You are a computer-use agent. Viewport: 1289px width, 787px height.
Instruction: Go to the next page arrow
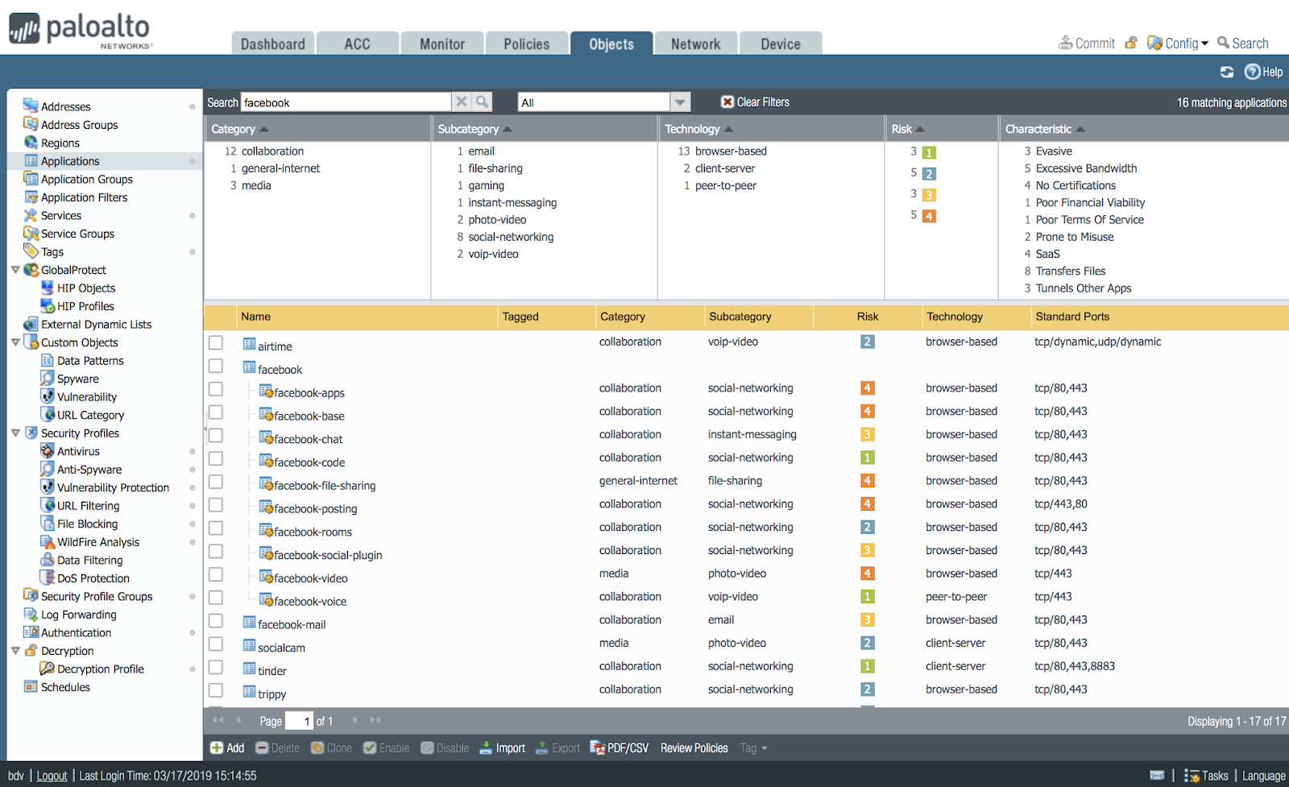coord(354,720)
